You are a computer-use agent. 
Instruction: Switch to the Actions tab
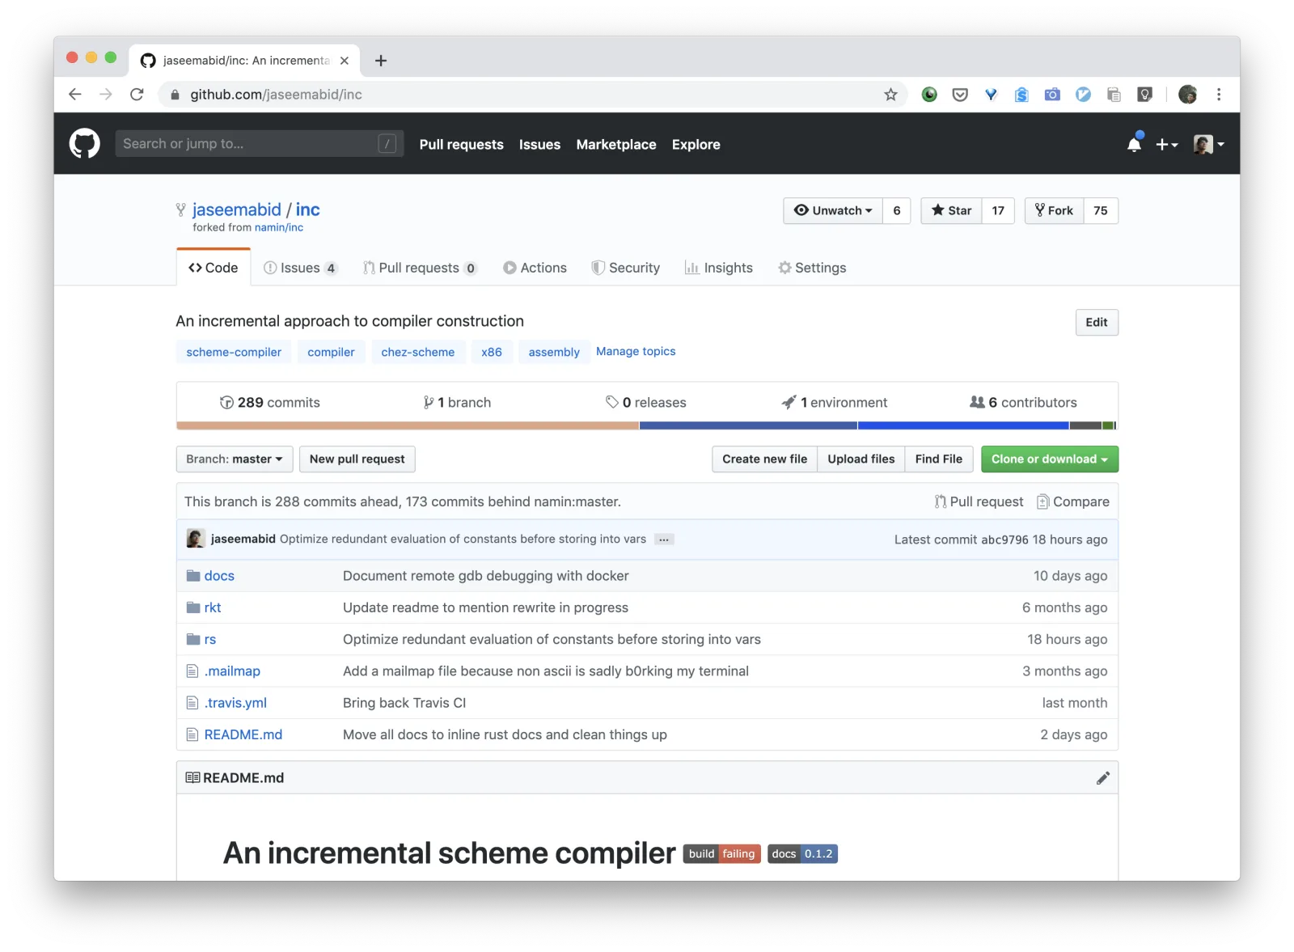click(x=535, y=268)
